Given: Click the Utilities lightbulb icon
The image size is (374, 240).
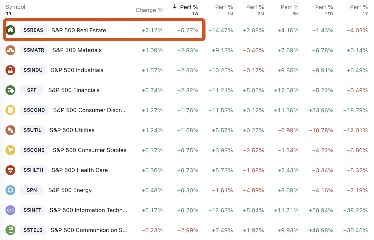Looking at the screenshot, I should point(10,130).
